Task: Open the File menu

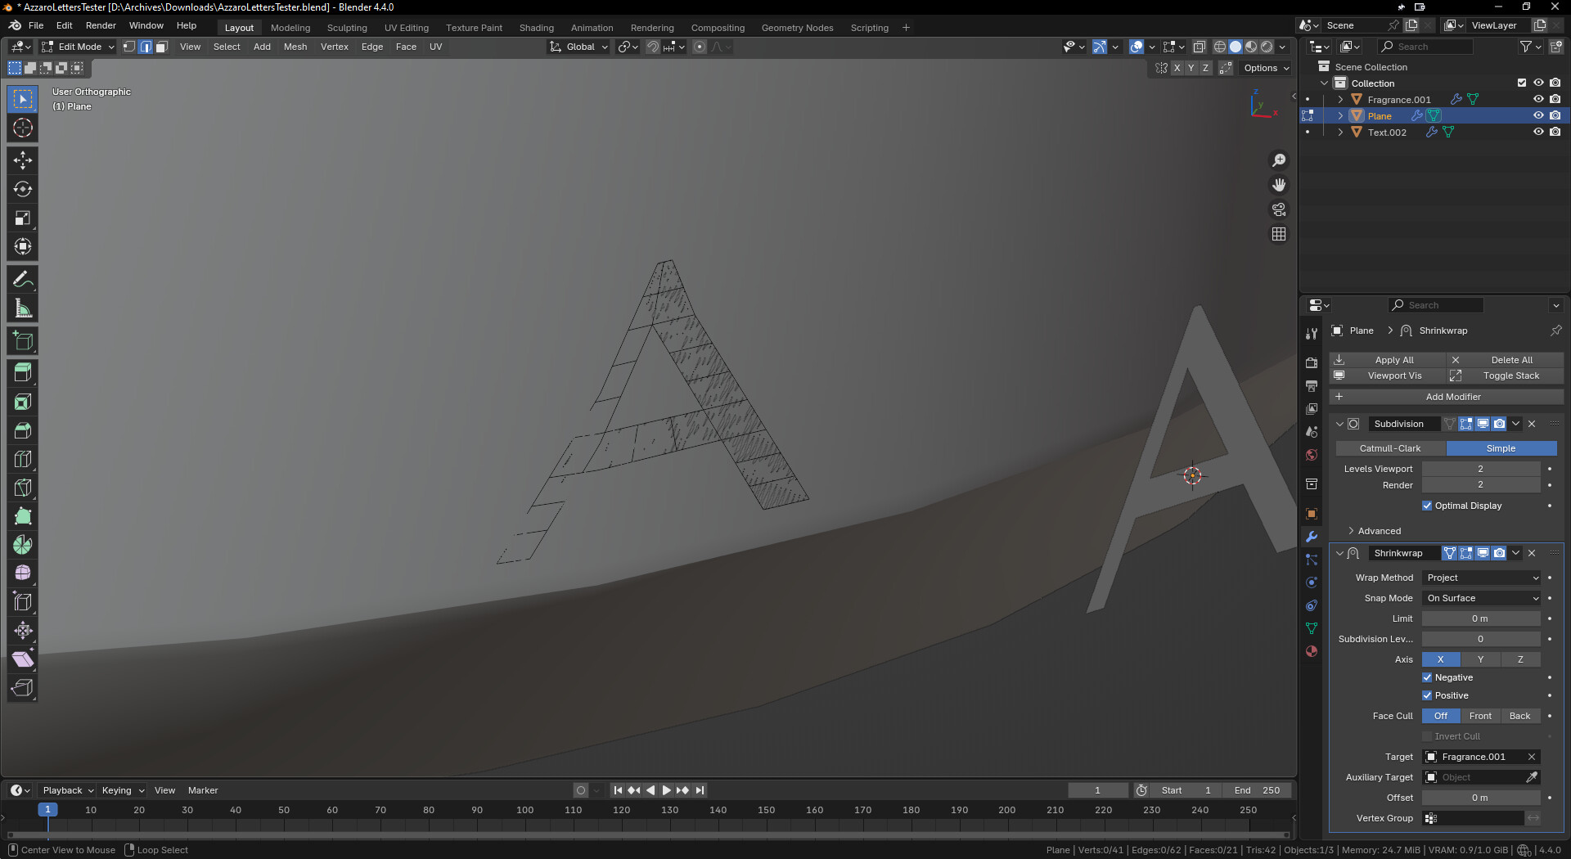Action: click(36, 25)
